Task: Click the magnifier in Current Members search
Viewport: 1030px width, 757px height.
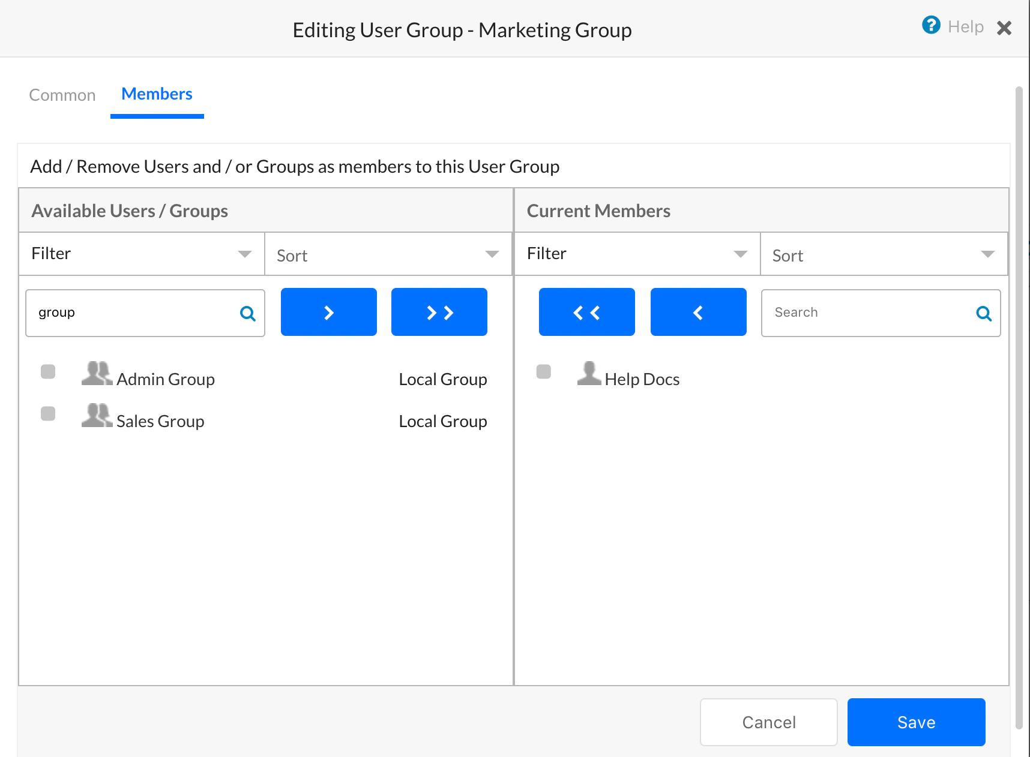Action: click(983, 313)
